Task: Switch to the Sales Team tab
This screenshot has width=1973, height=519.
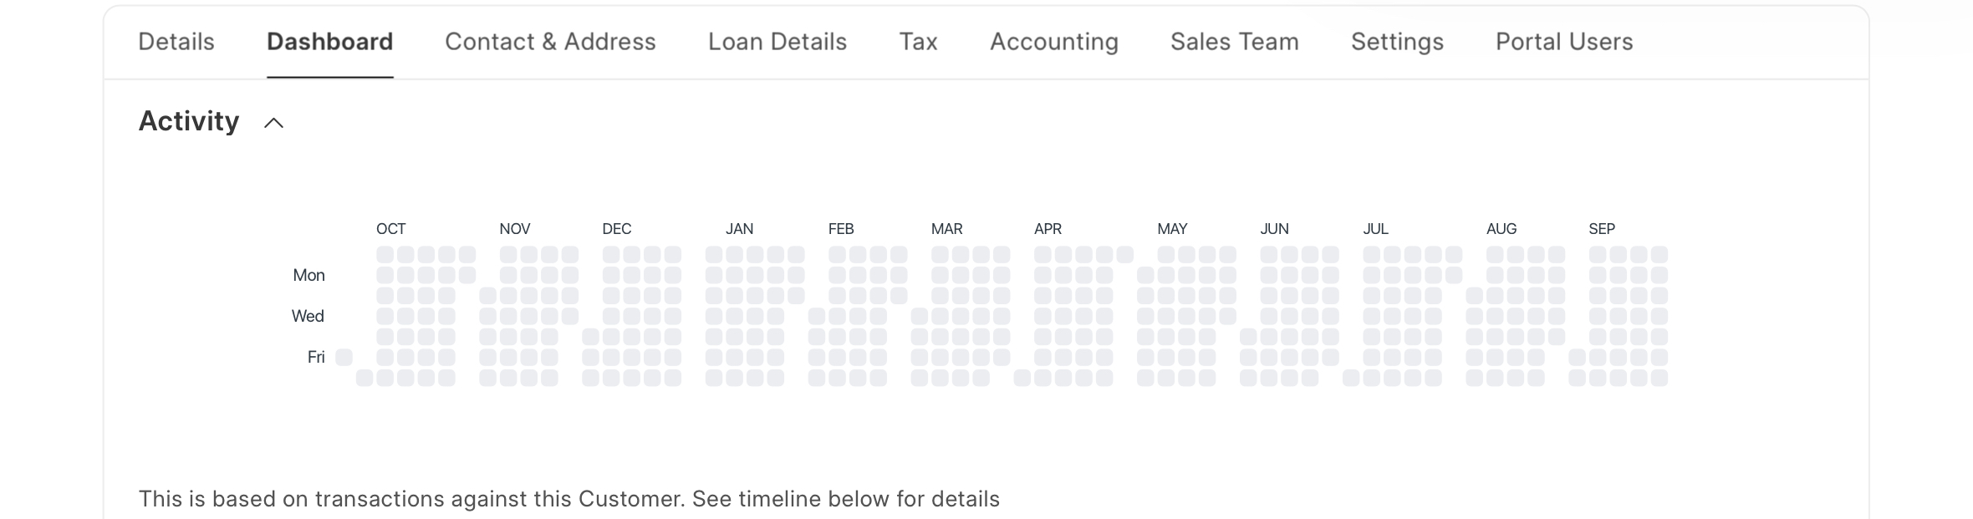Action: 1235,42
